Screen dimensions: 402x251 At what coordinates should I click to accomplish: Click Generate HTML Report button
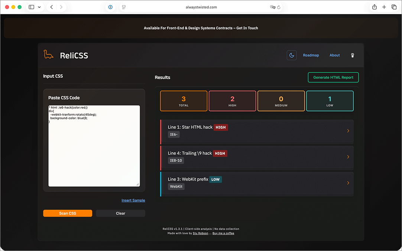point(333,77)
